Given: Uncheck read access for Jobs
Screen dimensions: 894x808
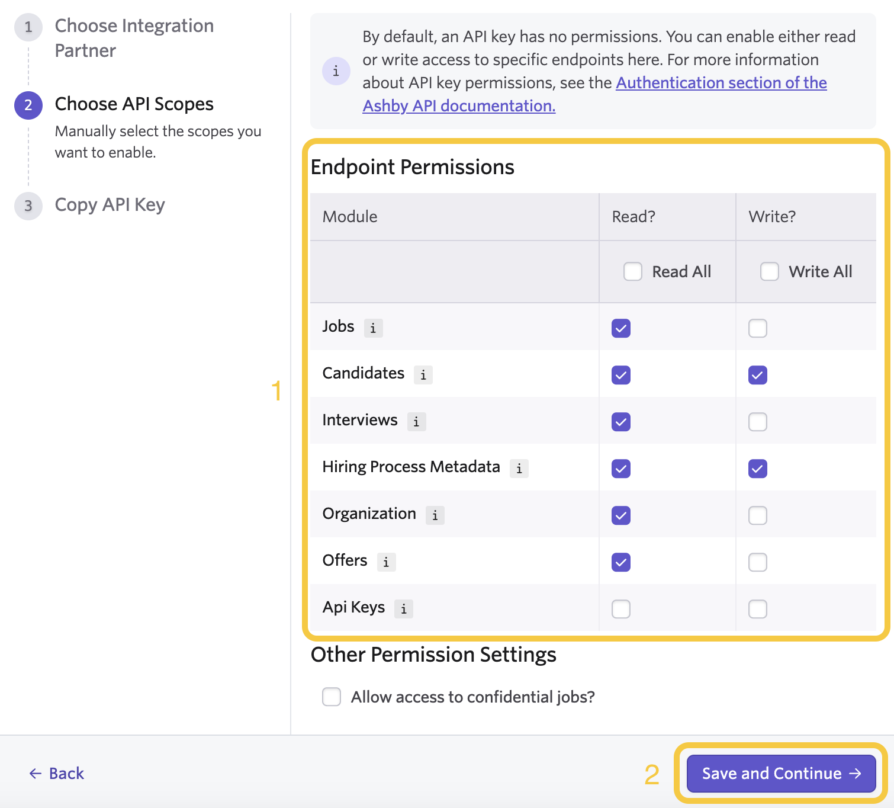Looking at the screenshot, I should [620, 328].
